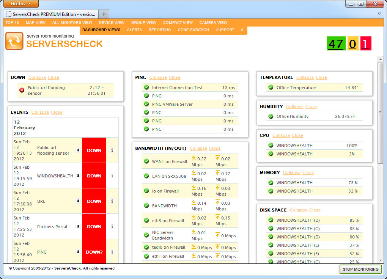
Task: Close the PING panel
Action: tap(175, 77)
